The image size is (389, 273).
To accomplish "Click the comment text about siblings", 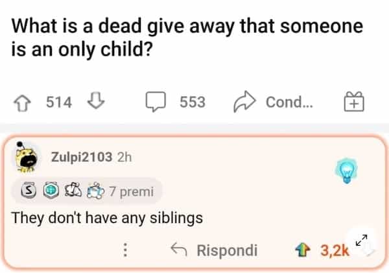I will [x=108, y=217].
